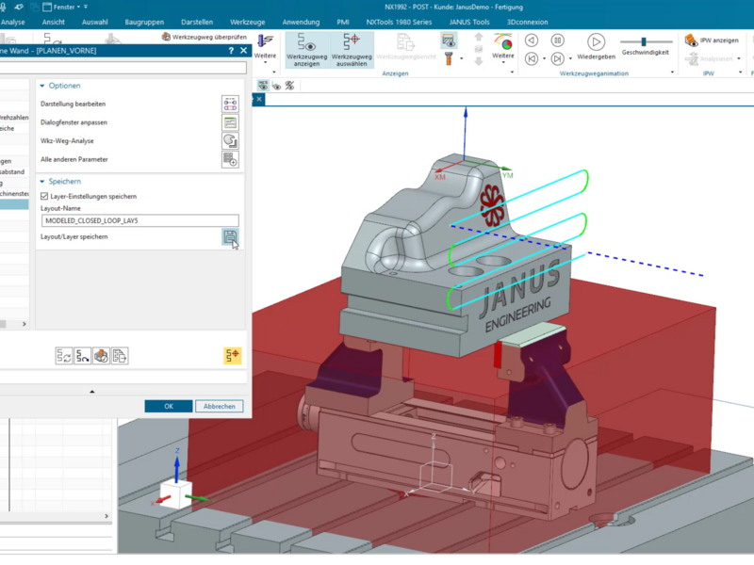The image size is (754, 565).
Task: Open JANUS Tools menu tab
Action: pos(468,22)
